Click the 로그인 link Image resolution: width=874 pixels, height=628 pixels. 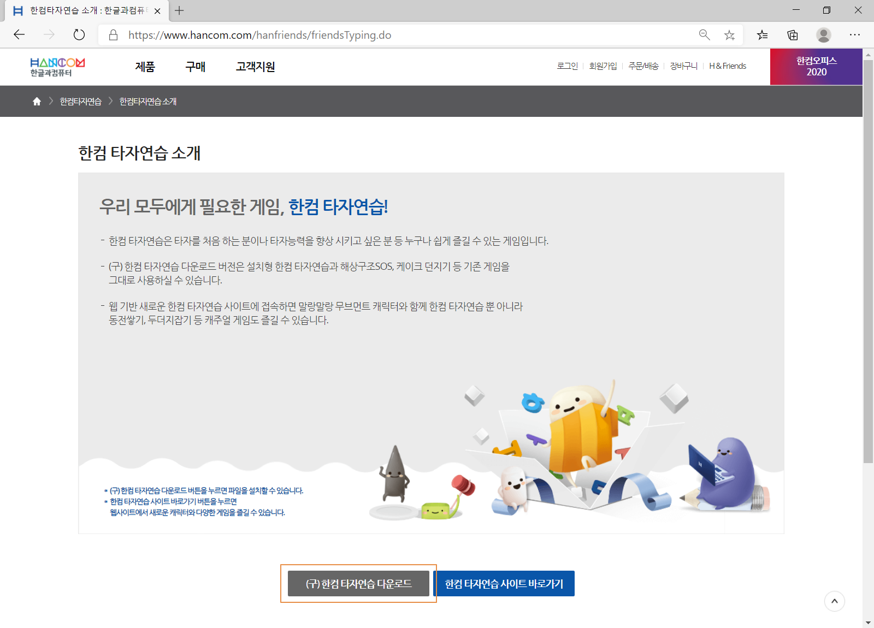coord(568,66)
